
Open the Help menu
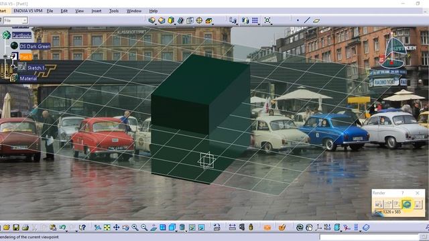154,11
